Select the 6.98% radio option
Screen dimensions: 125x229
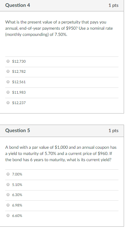[x=8, y=205]
